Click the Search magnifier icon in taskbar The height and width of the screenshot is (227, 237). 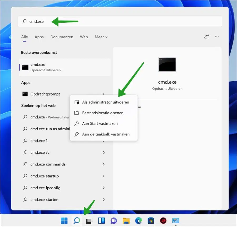pos(77,221)
